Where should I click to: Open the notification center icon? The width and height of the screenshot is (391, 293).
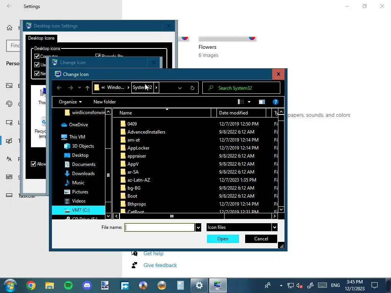pos(375,285)
